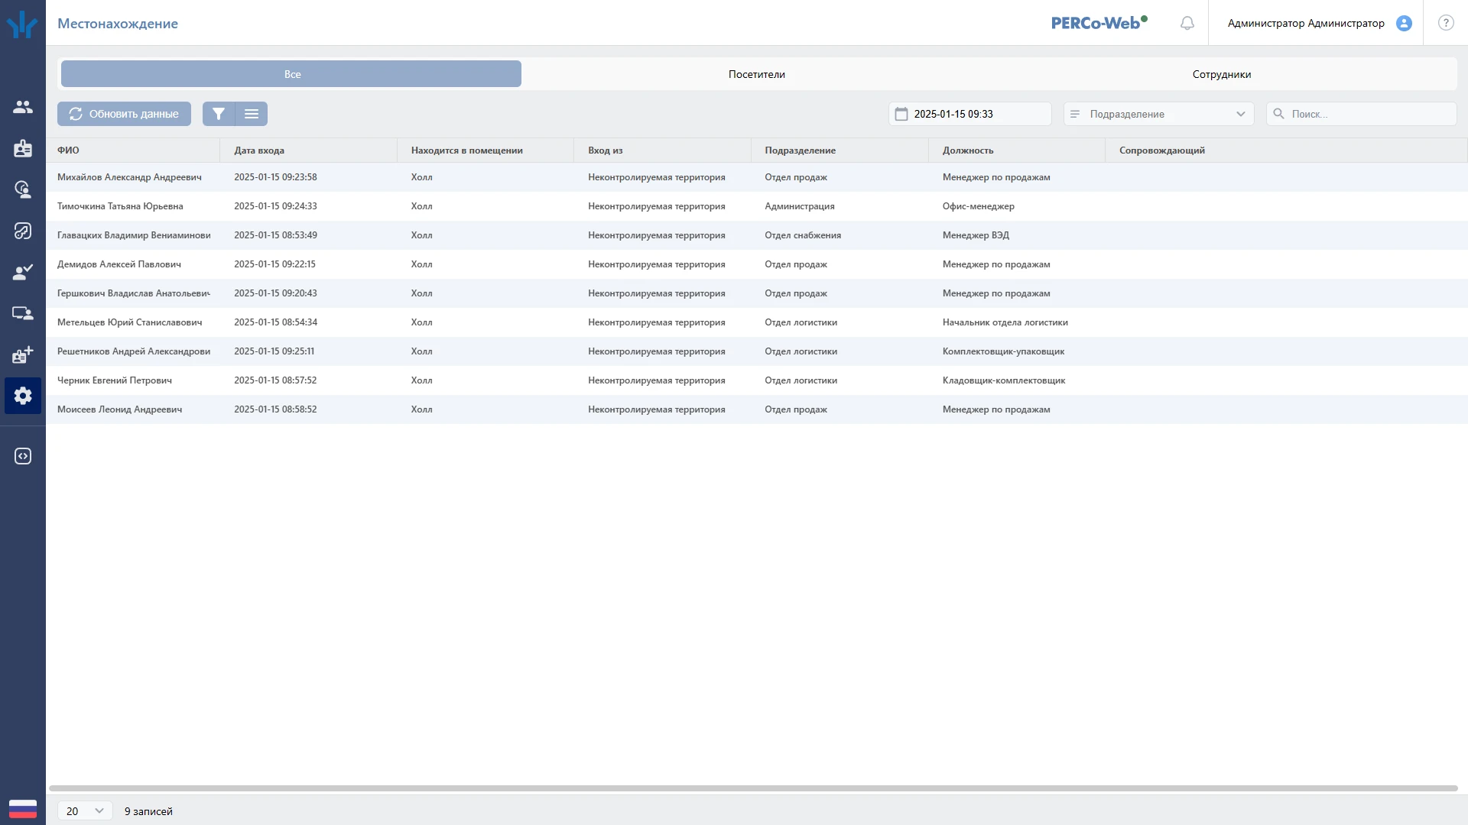
Task: Sort by the Дата входа column header
Action: click(259, 150)
